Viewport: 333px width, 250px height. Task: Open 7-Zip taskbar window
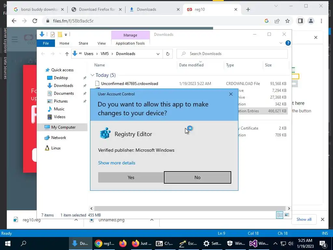165,243
